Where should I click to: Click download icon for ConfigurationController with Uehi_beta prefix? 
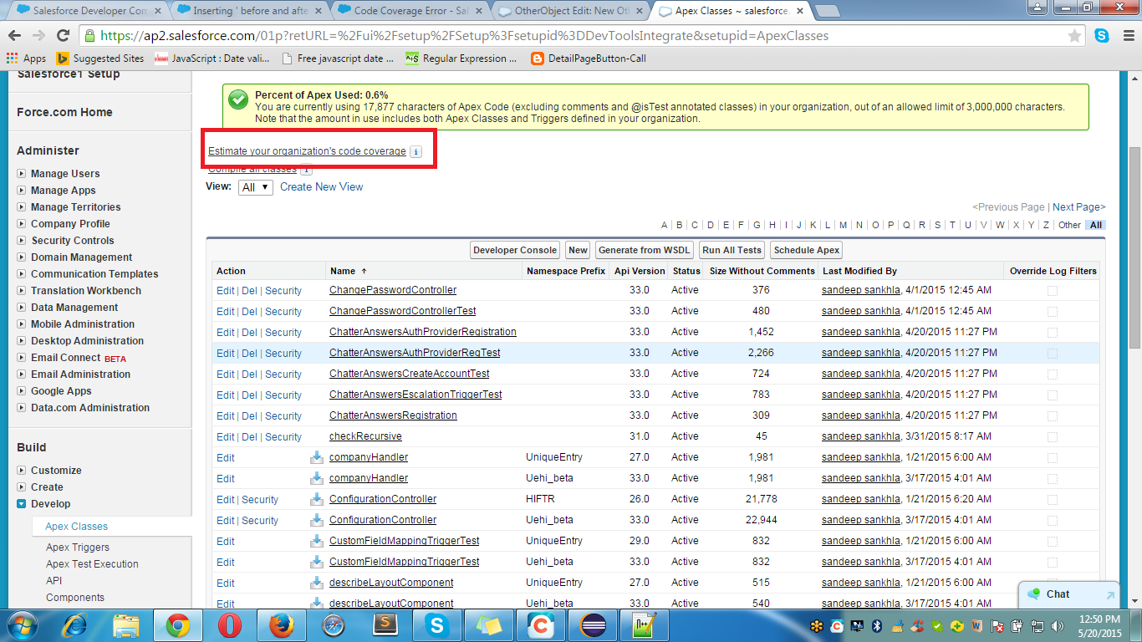(x=316, y=520)
